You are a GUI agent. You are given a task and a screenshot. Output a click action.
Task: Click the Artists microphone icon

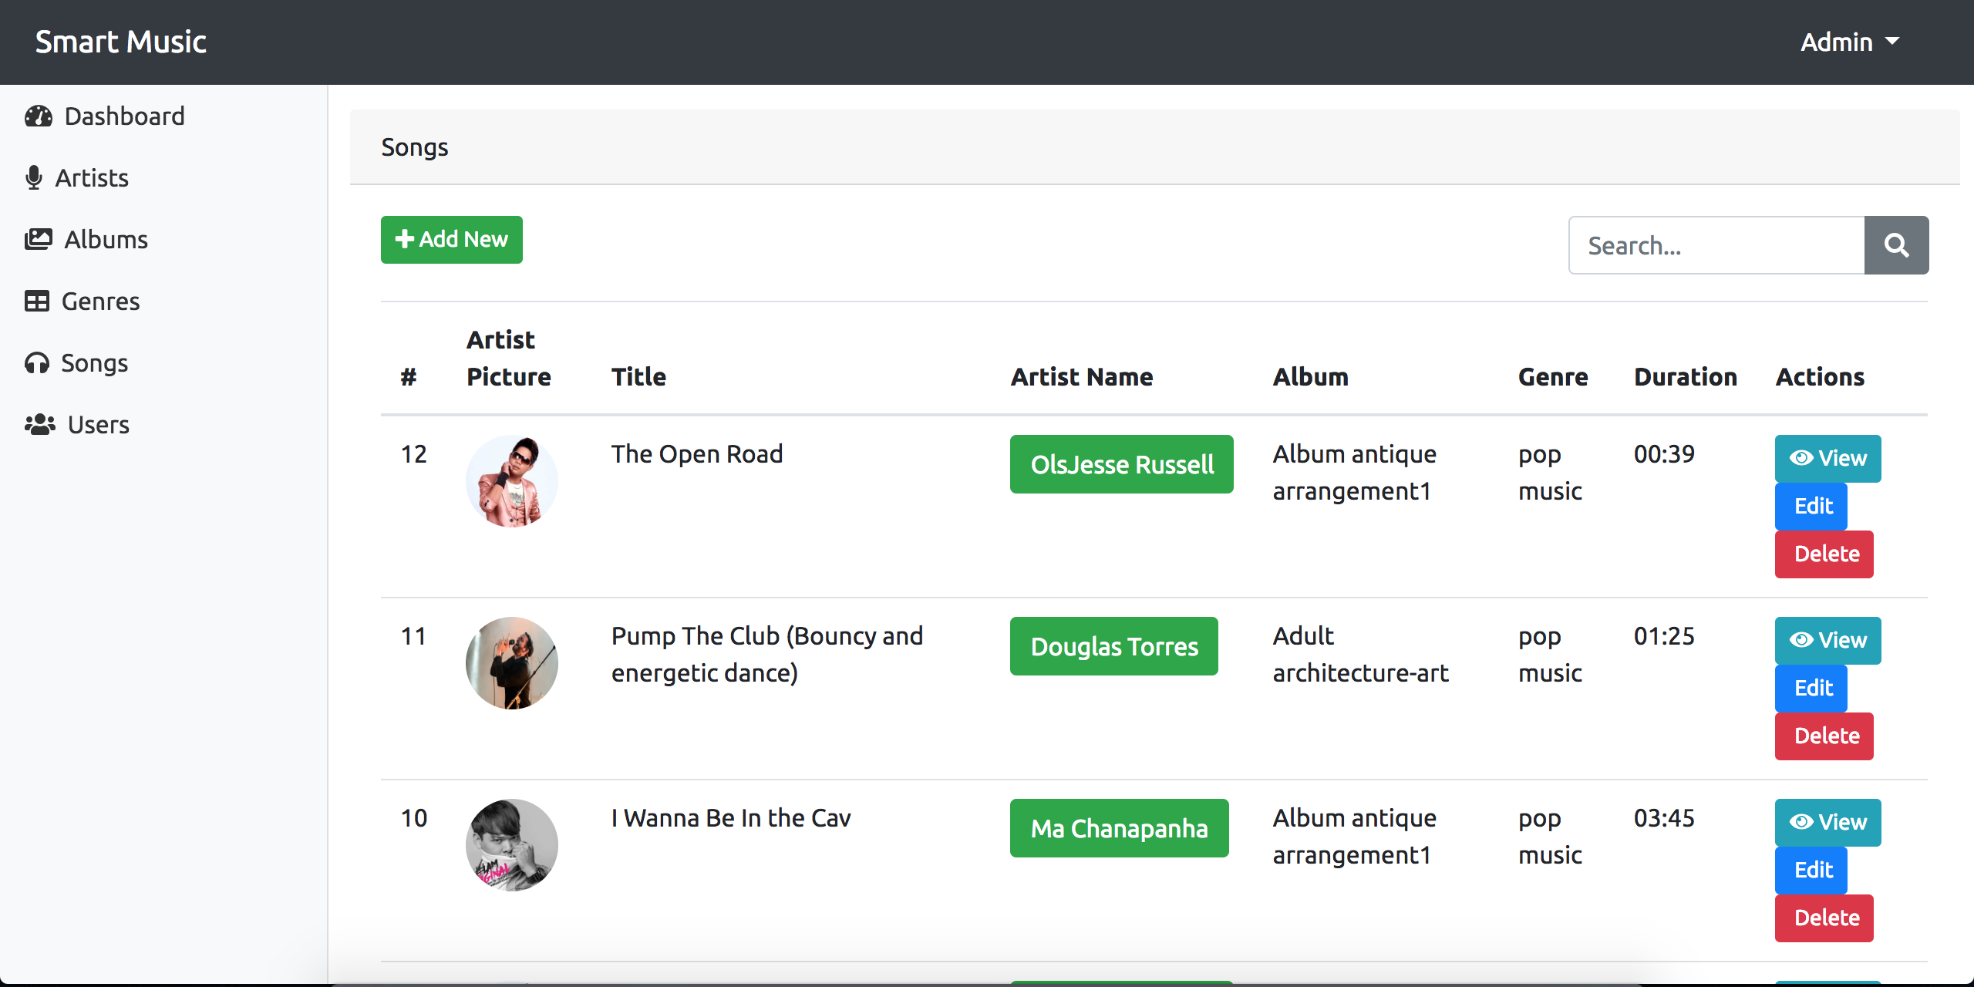(x=34, y=177)
